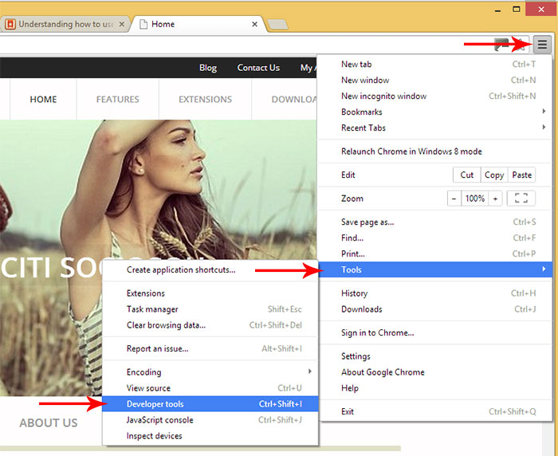Click the blank page icon on the Home tab
Viewport: 558px width, 456px height.
pyautogui.click(x=143, y=24)
